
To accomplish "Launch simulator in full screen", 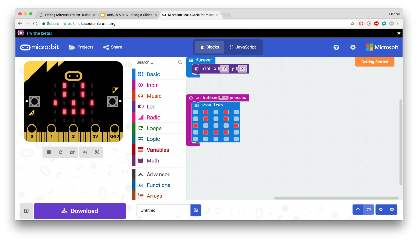I will pyautogui.click(x=97, y=152).
